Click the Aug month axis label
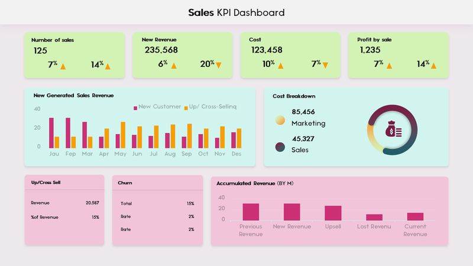The image size is (473, 266). click(x=170, y=154)
